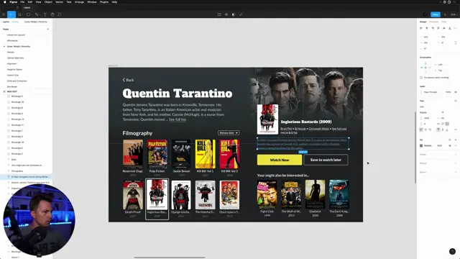Switch to the Prototype tab
Image resolution: width=460 pixels, height=259 pixels.
[433, 22]
